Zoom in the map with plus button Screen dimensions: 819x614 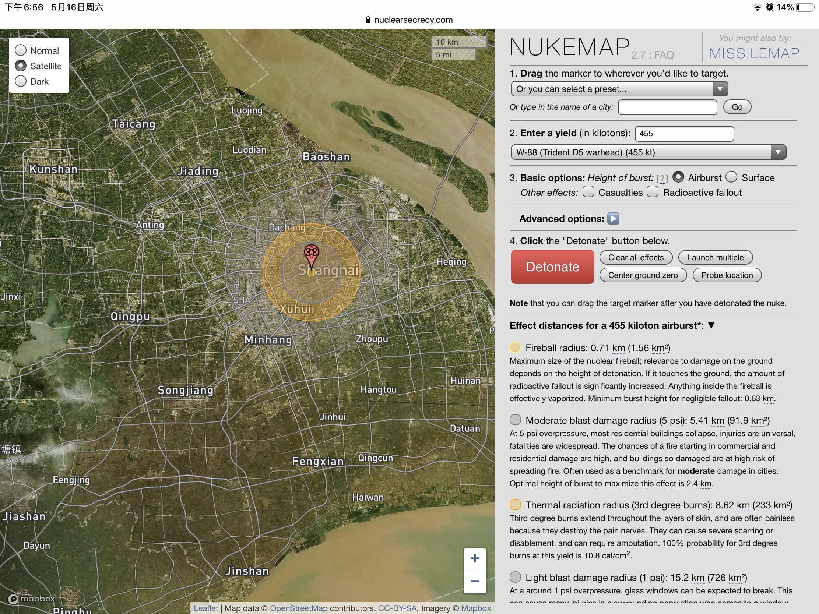475,558
